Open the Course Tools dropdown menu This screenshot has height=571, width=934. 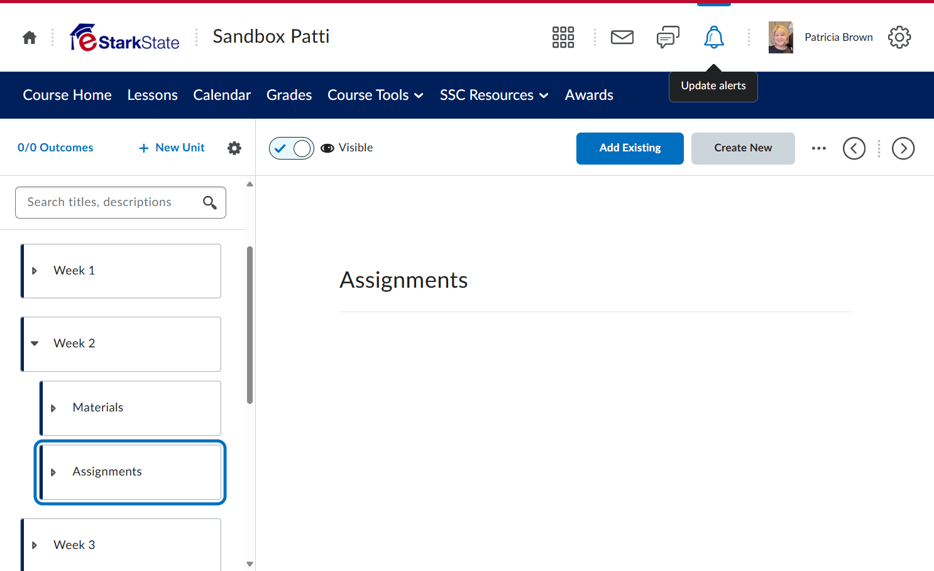pyautogui.click(x=375, y=95)
